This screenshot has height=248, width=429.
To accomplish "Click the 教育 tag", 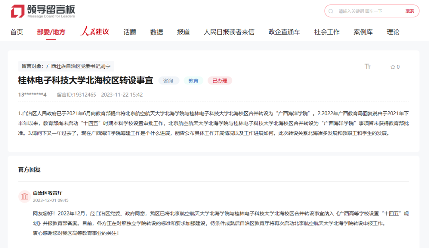I will [x=193, y=81].
